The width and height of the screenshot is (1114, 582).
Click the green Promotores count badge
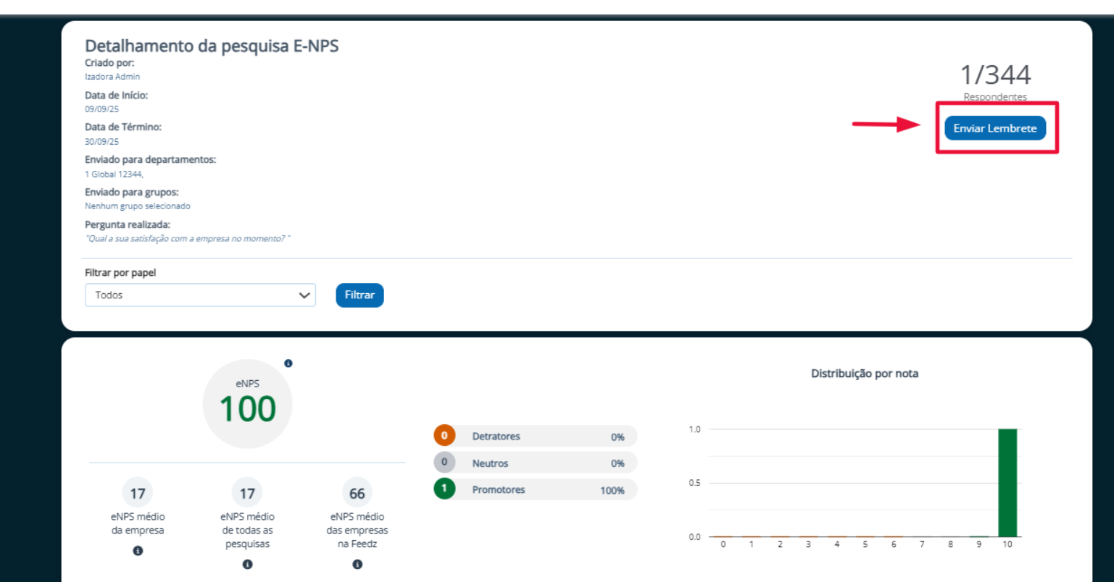pyautogui.click(x=444, y=489)
